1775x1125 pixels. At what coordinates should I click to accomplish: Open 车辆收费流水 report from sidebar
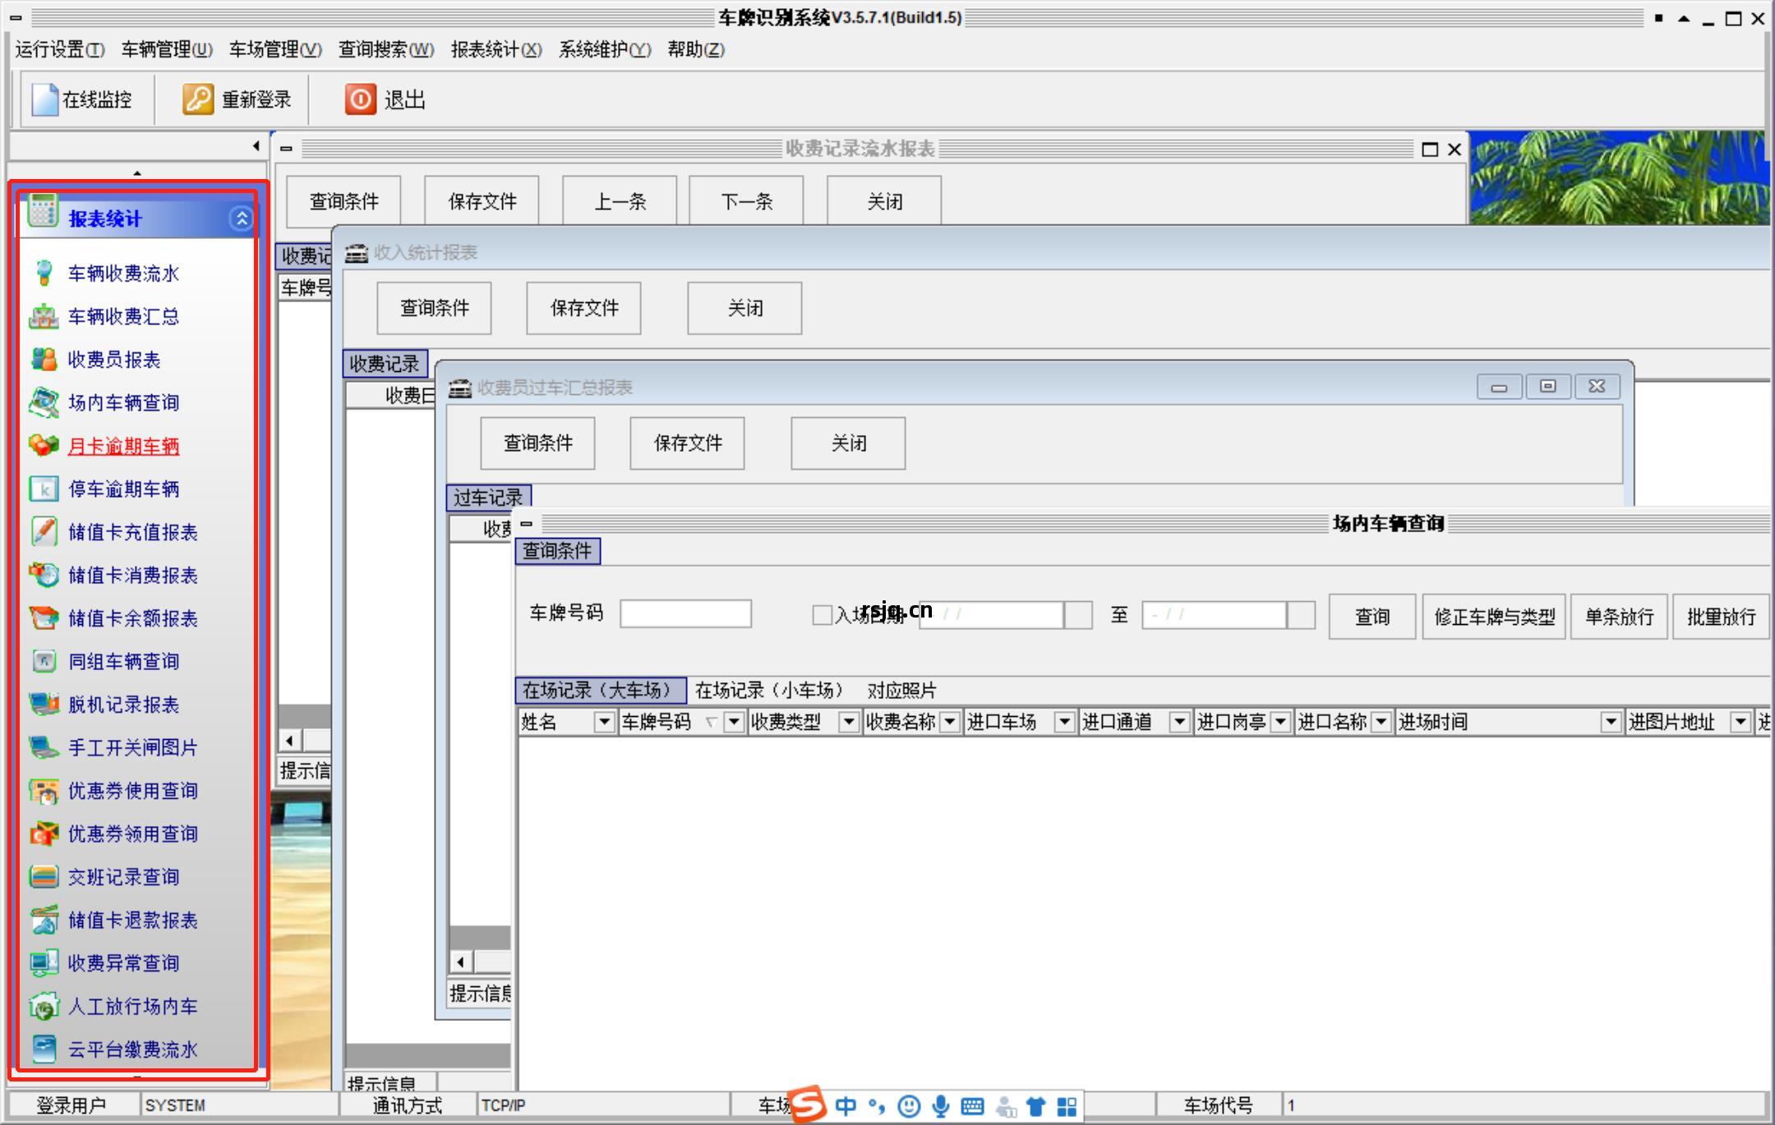pyautogui.click(x=123, y=273)
